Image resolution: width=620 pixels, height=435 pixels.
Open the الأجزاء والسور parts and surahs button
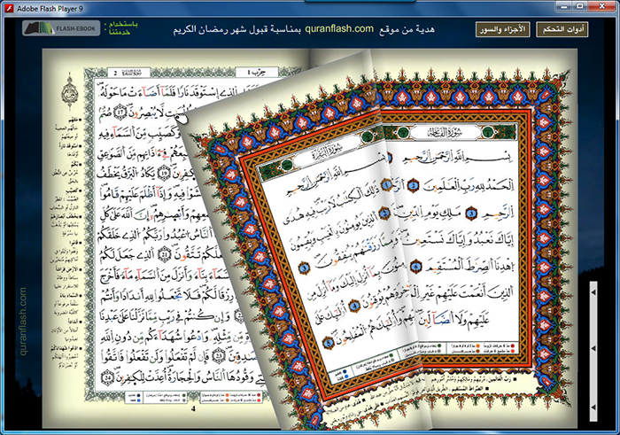coord(502,29)
